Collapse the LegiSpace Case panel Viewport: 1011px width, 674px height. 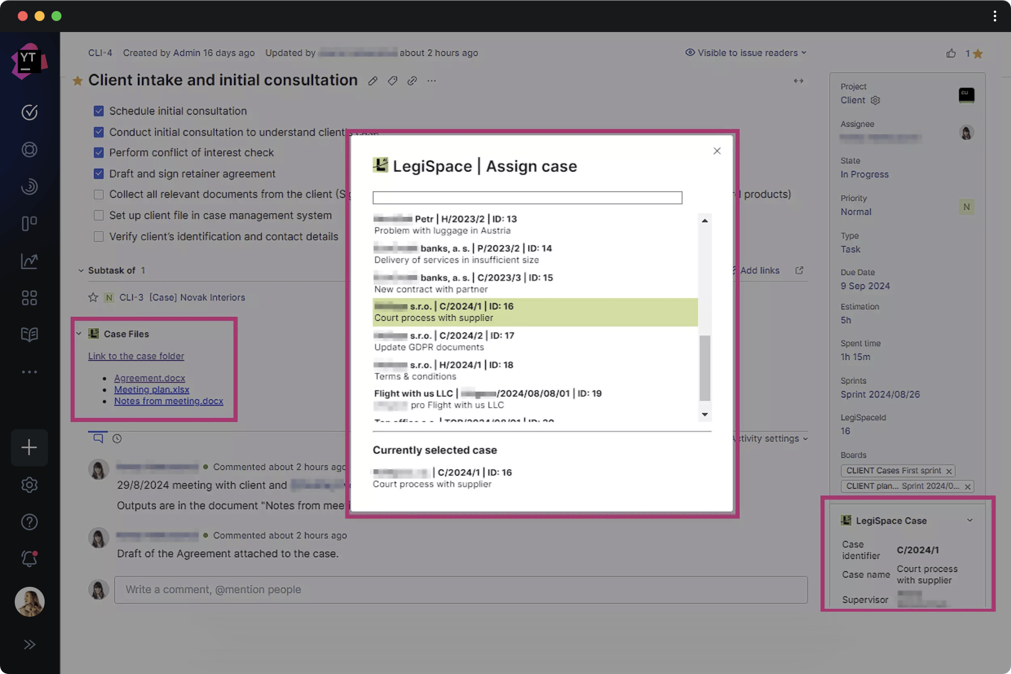(969, 520)
